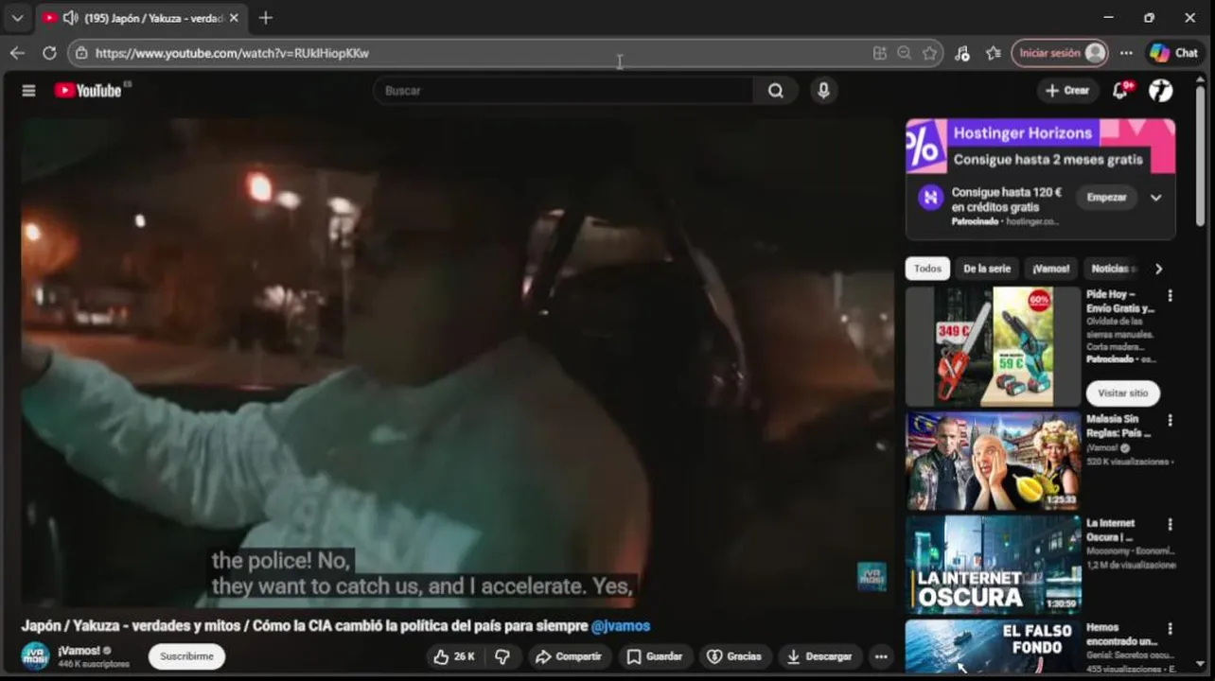The height and width of the screenshot is (681, 1215).
Task: Open chainsaw ad thumbnail
Action: pyautogui.click(x=993, y=346)
